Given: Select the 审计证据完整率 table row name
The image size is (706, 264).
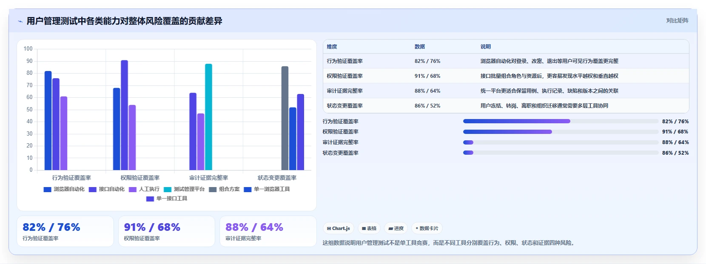Looking at the screenshot, I should (x=345, y=91).
